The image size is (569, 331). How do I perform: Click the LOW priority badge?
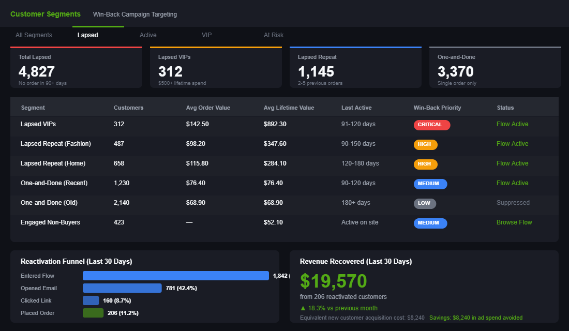click(425, 203)
